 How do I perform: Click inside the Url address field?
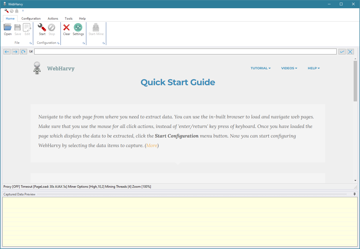pyautogui.click(x=185, y=51)
